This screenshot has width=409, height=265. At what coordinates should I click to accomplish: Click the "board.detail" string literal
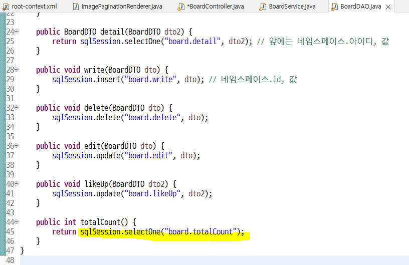[x=192, y=41]
